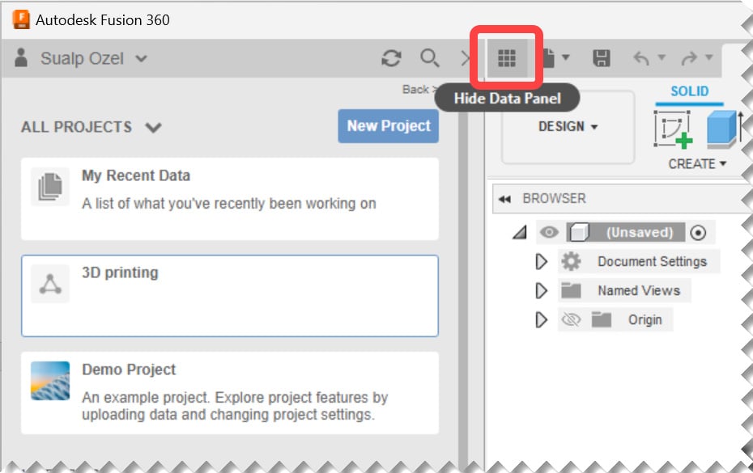Click the user profile silhouette icon
The image size is (753, 473).
(21, 58)
